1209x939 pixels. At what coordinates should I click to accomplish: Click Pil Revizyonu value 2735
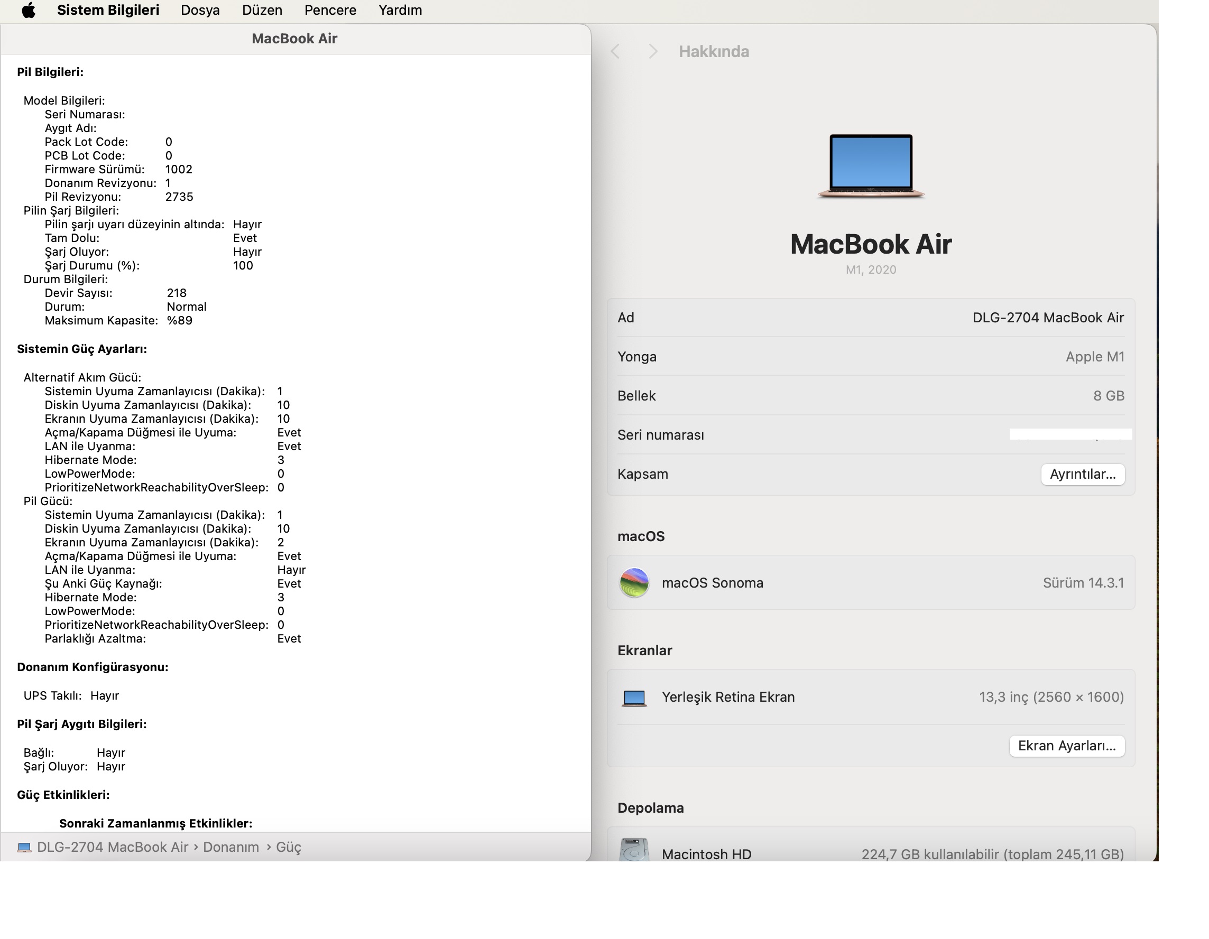pos(179,197)
